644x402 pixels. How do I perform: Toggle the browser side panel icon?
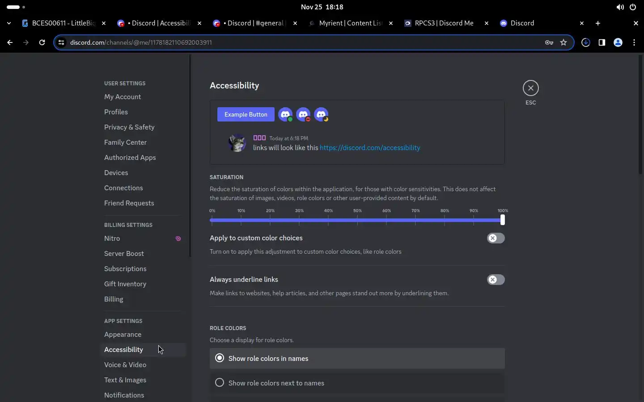pyautogui.click(x=602, y=42)
